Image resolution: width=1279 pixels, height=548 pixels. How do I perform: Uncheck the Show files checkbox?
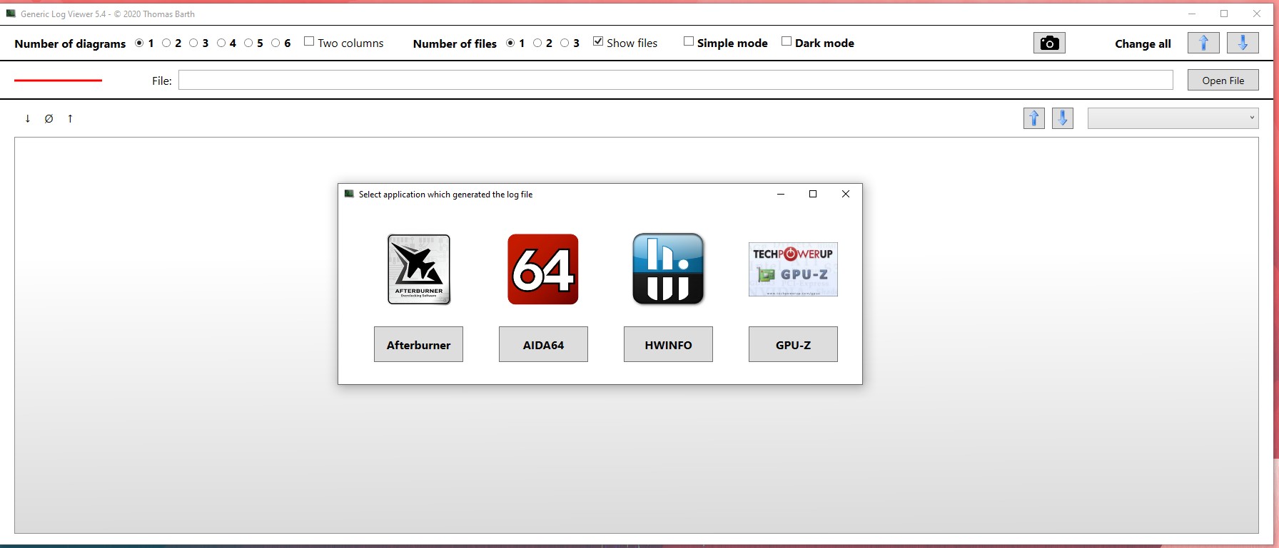(598, 41)
